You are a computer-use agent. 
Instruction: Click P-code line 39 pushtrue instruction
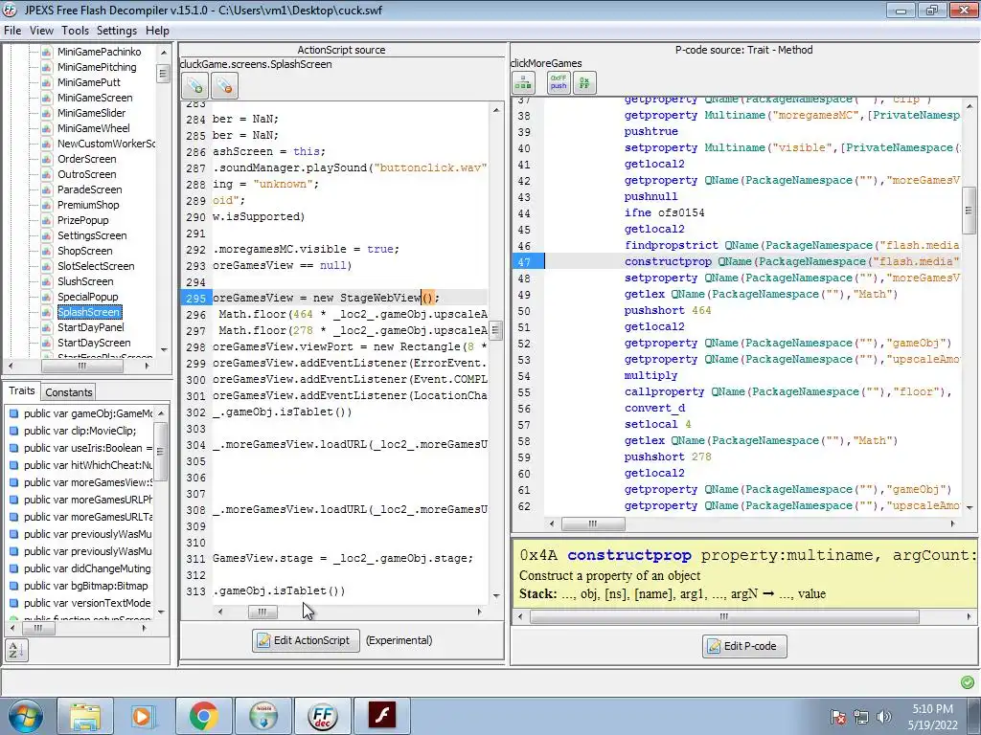click(650, 132)
